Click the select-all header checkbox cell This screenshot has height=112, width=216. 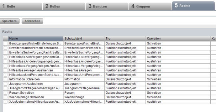pyautogui.click(x=6, y=39)
